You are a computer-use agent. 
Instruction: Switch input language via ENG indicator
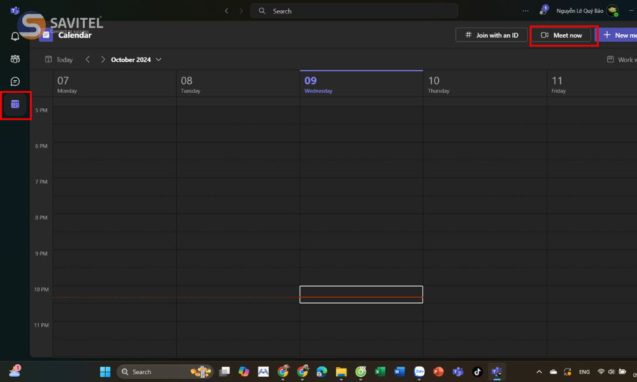pyautogui.click(x=584, y=371)
